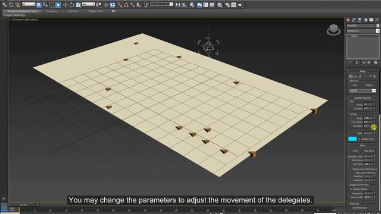
Task: Click the Render Production teapot icon
Action: 240,5
